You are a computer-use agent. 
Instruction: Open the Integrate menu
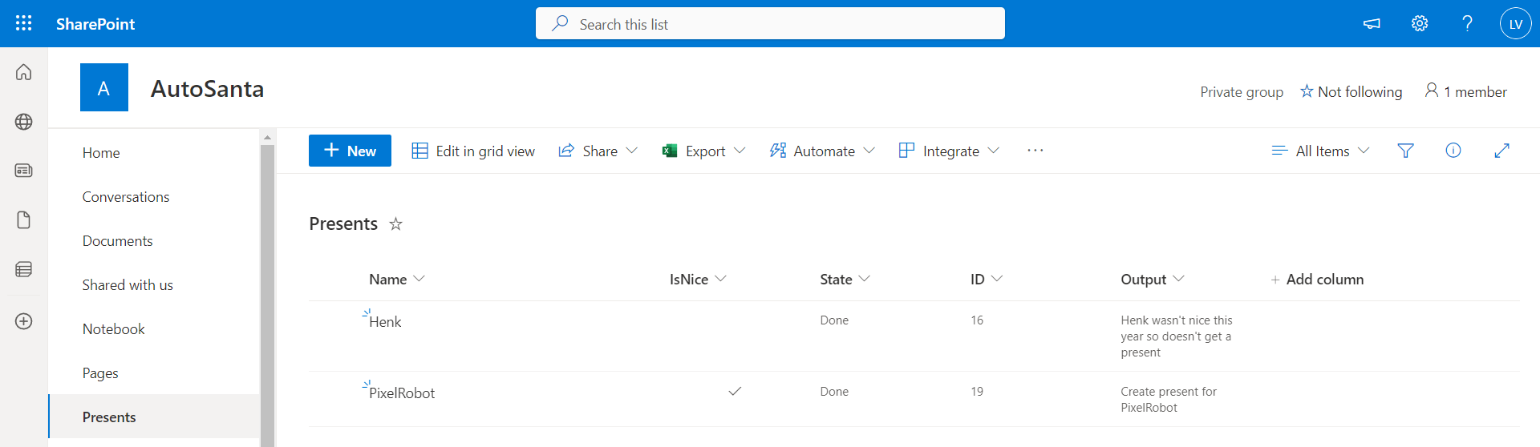point(949,151)
